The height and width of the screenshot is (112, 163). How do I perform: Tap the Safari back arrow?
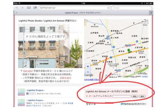click(x=17, y=8)
